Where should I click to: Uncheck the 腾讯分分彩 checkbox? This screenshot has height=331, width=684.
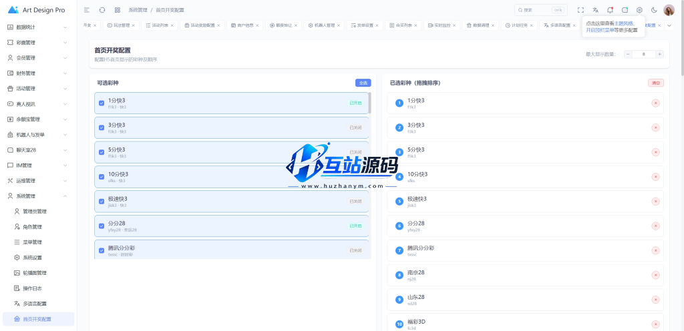point(102,250)
